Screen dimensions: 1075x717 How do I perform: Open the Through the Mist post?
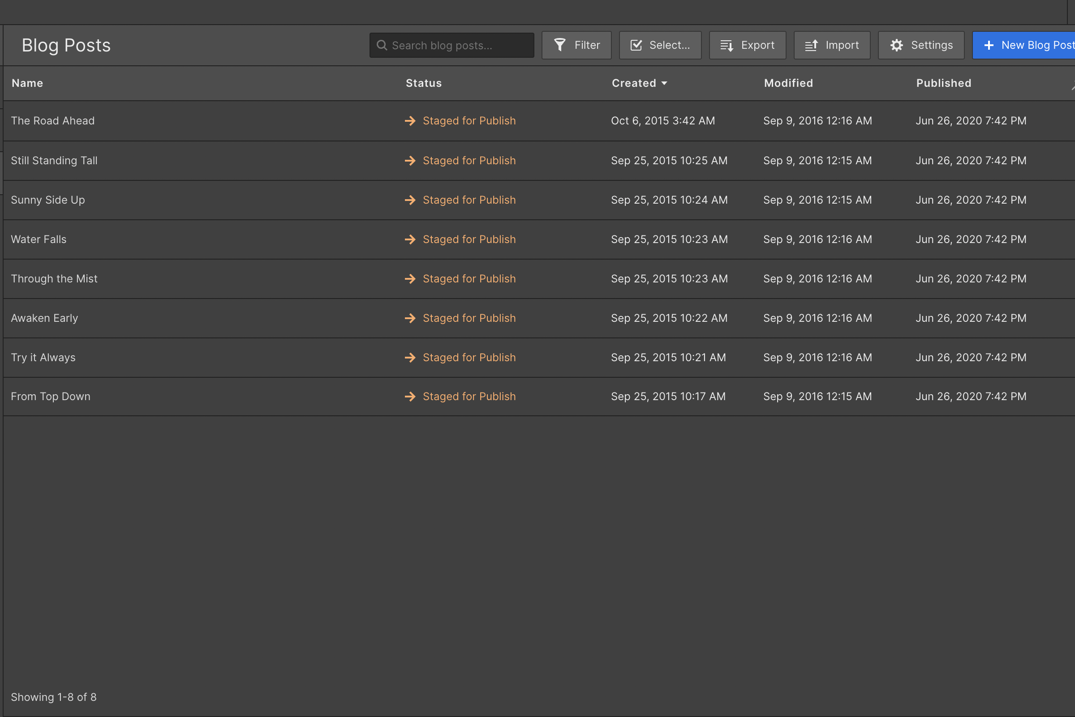pos(54,278)
